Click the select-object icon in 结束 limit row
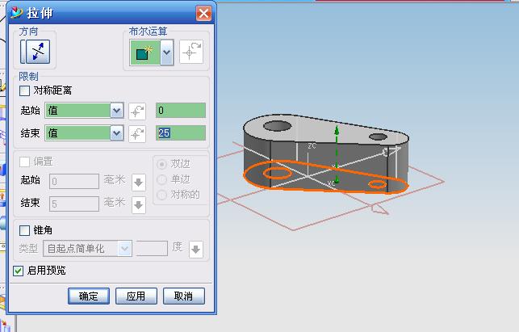 click(x=137, y=134)
